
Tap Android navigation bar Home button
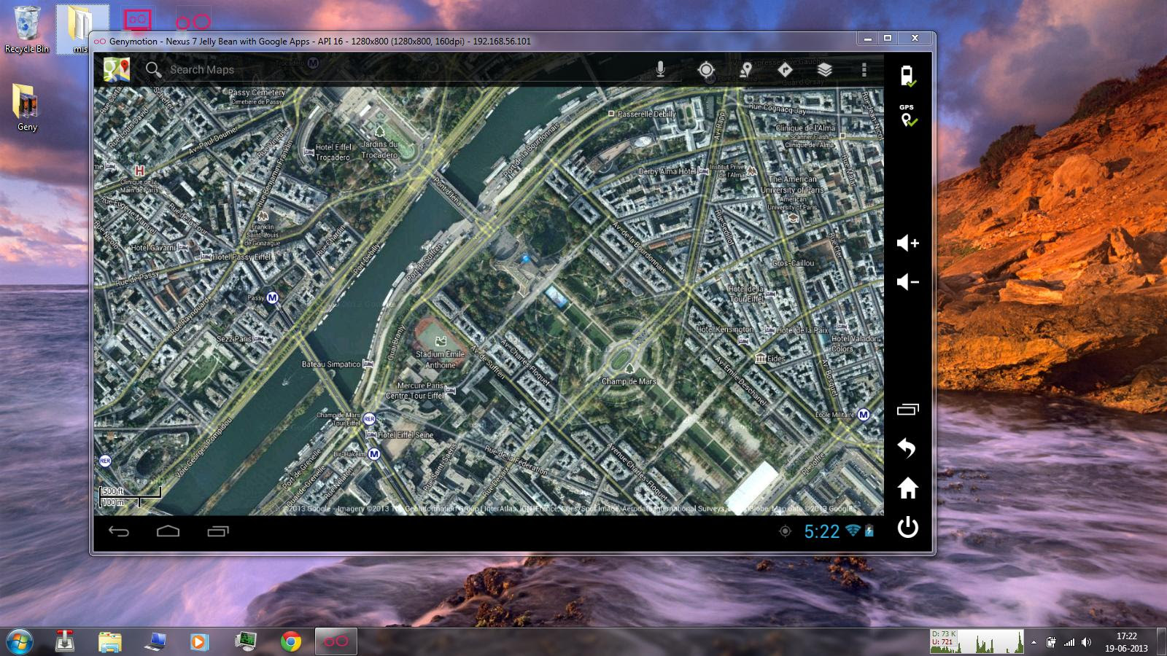[168, 531]
